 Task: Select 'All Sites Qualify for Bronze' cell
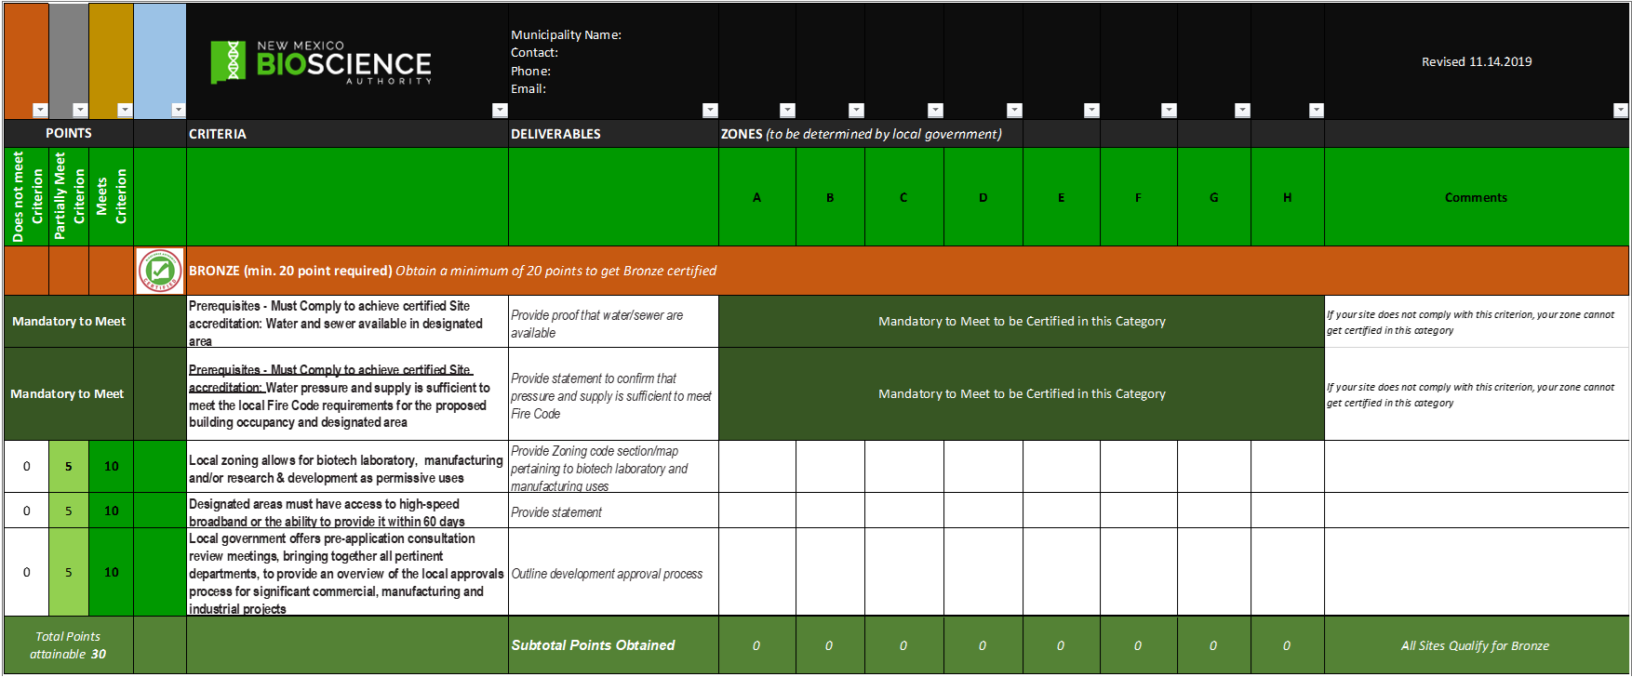[x=1477, y=644]
